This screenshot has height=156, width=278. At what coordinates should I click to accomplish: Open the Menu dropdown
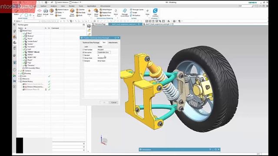18,21
